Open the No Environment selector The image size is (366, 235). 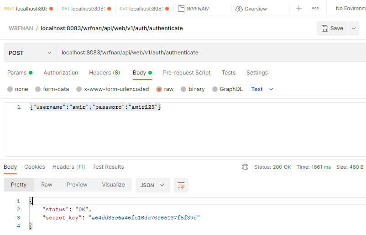[x=350, y=8]
